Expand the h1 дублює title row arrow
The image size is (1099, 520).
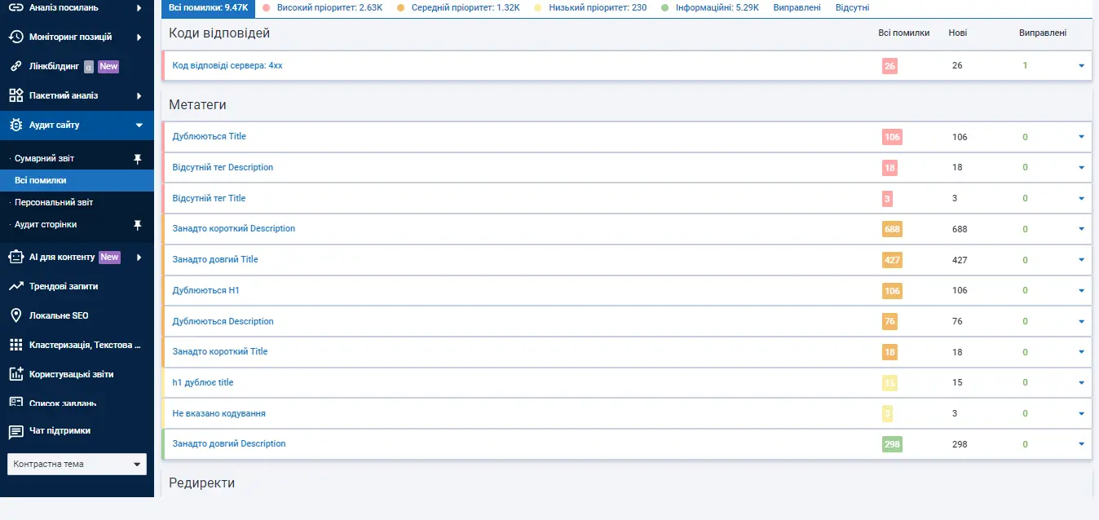[1081, 382]
